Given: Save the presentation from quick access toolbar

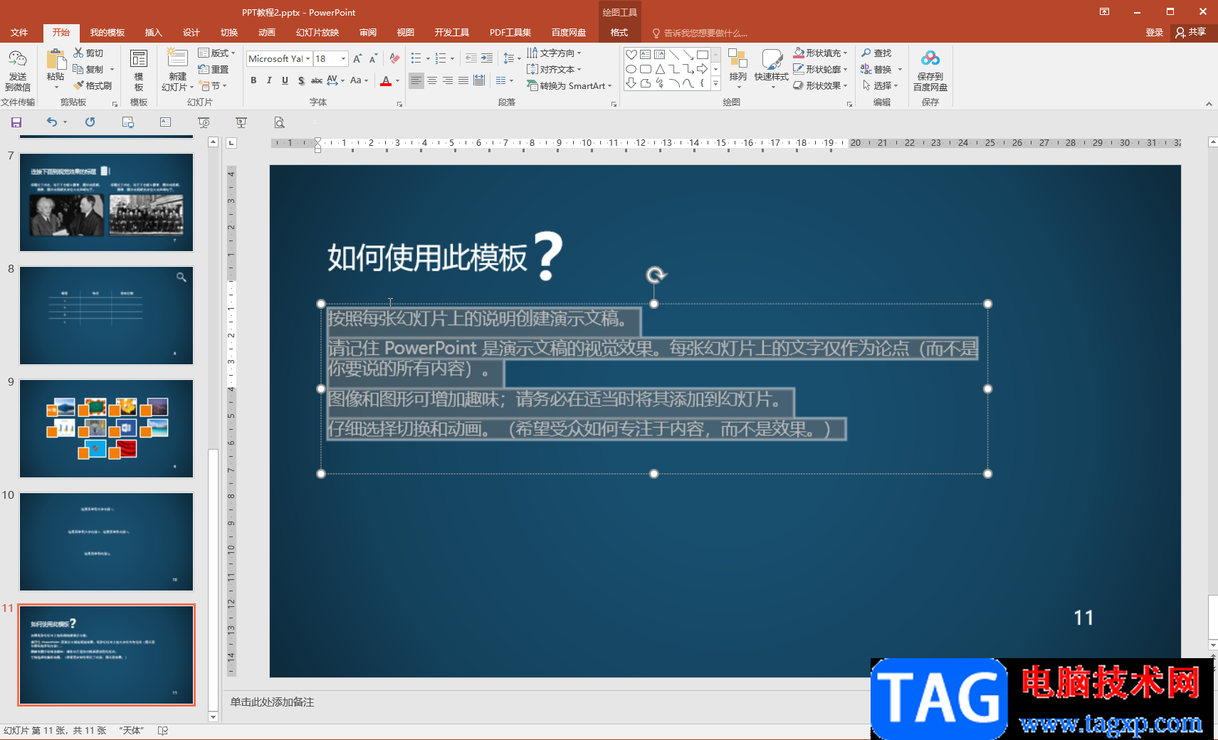Looking at the screenshot, I should click(16, 122).
